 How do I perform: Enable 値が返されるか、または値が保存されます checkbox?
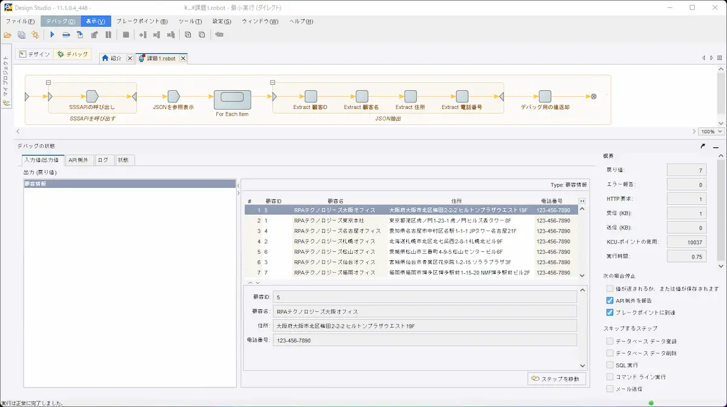point(610,289)
